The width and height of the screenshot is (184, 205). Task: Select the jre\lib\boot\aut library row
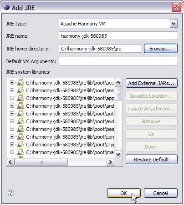pos(70,114)
